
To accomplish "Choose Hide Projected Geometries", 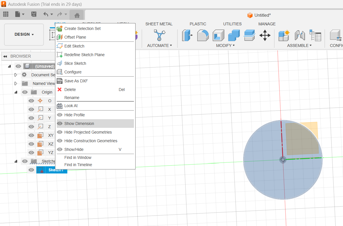I will 95,132.
